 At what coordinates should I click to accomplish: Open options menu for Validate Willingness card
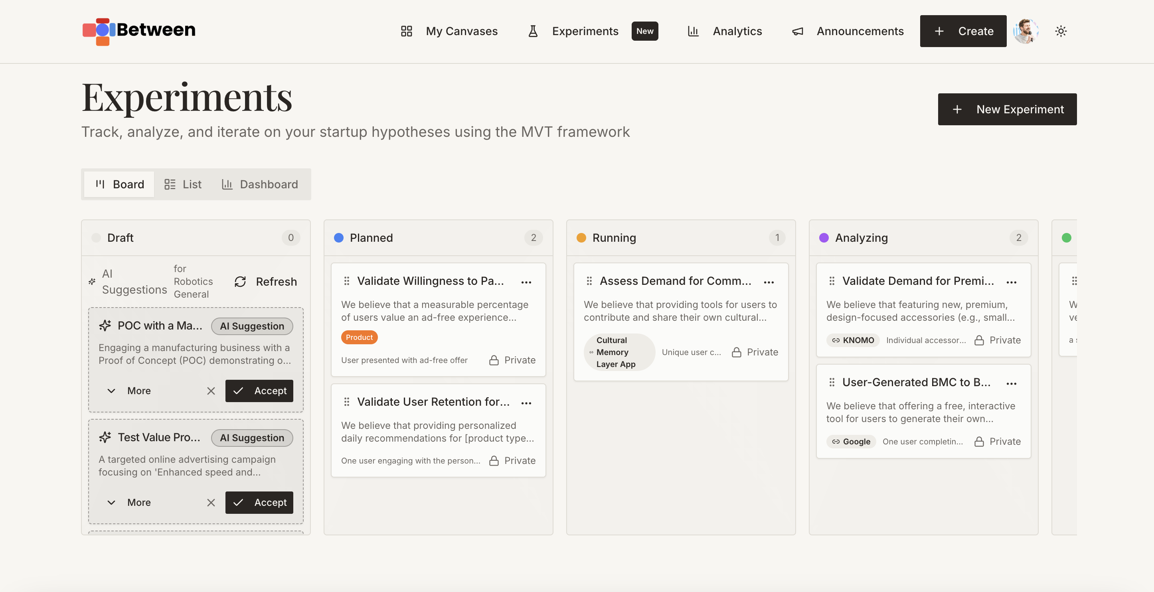tap(526, 282)
